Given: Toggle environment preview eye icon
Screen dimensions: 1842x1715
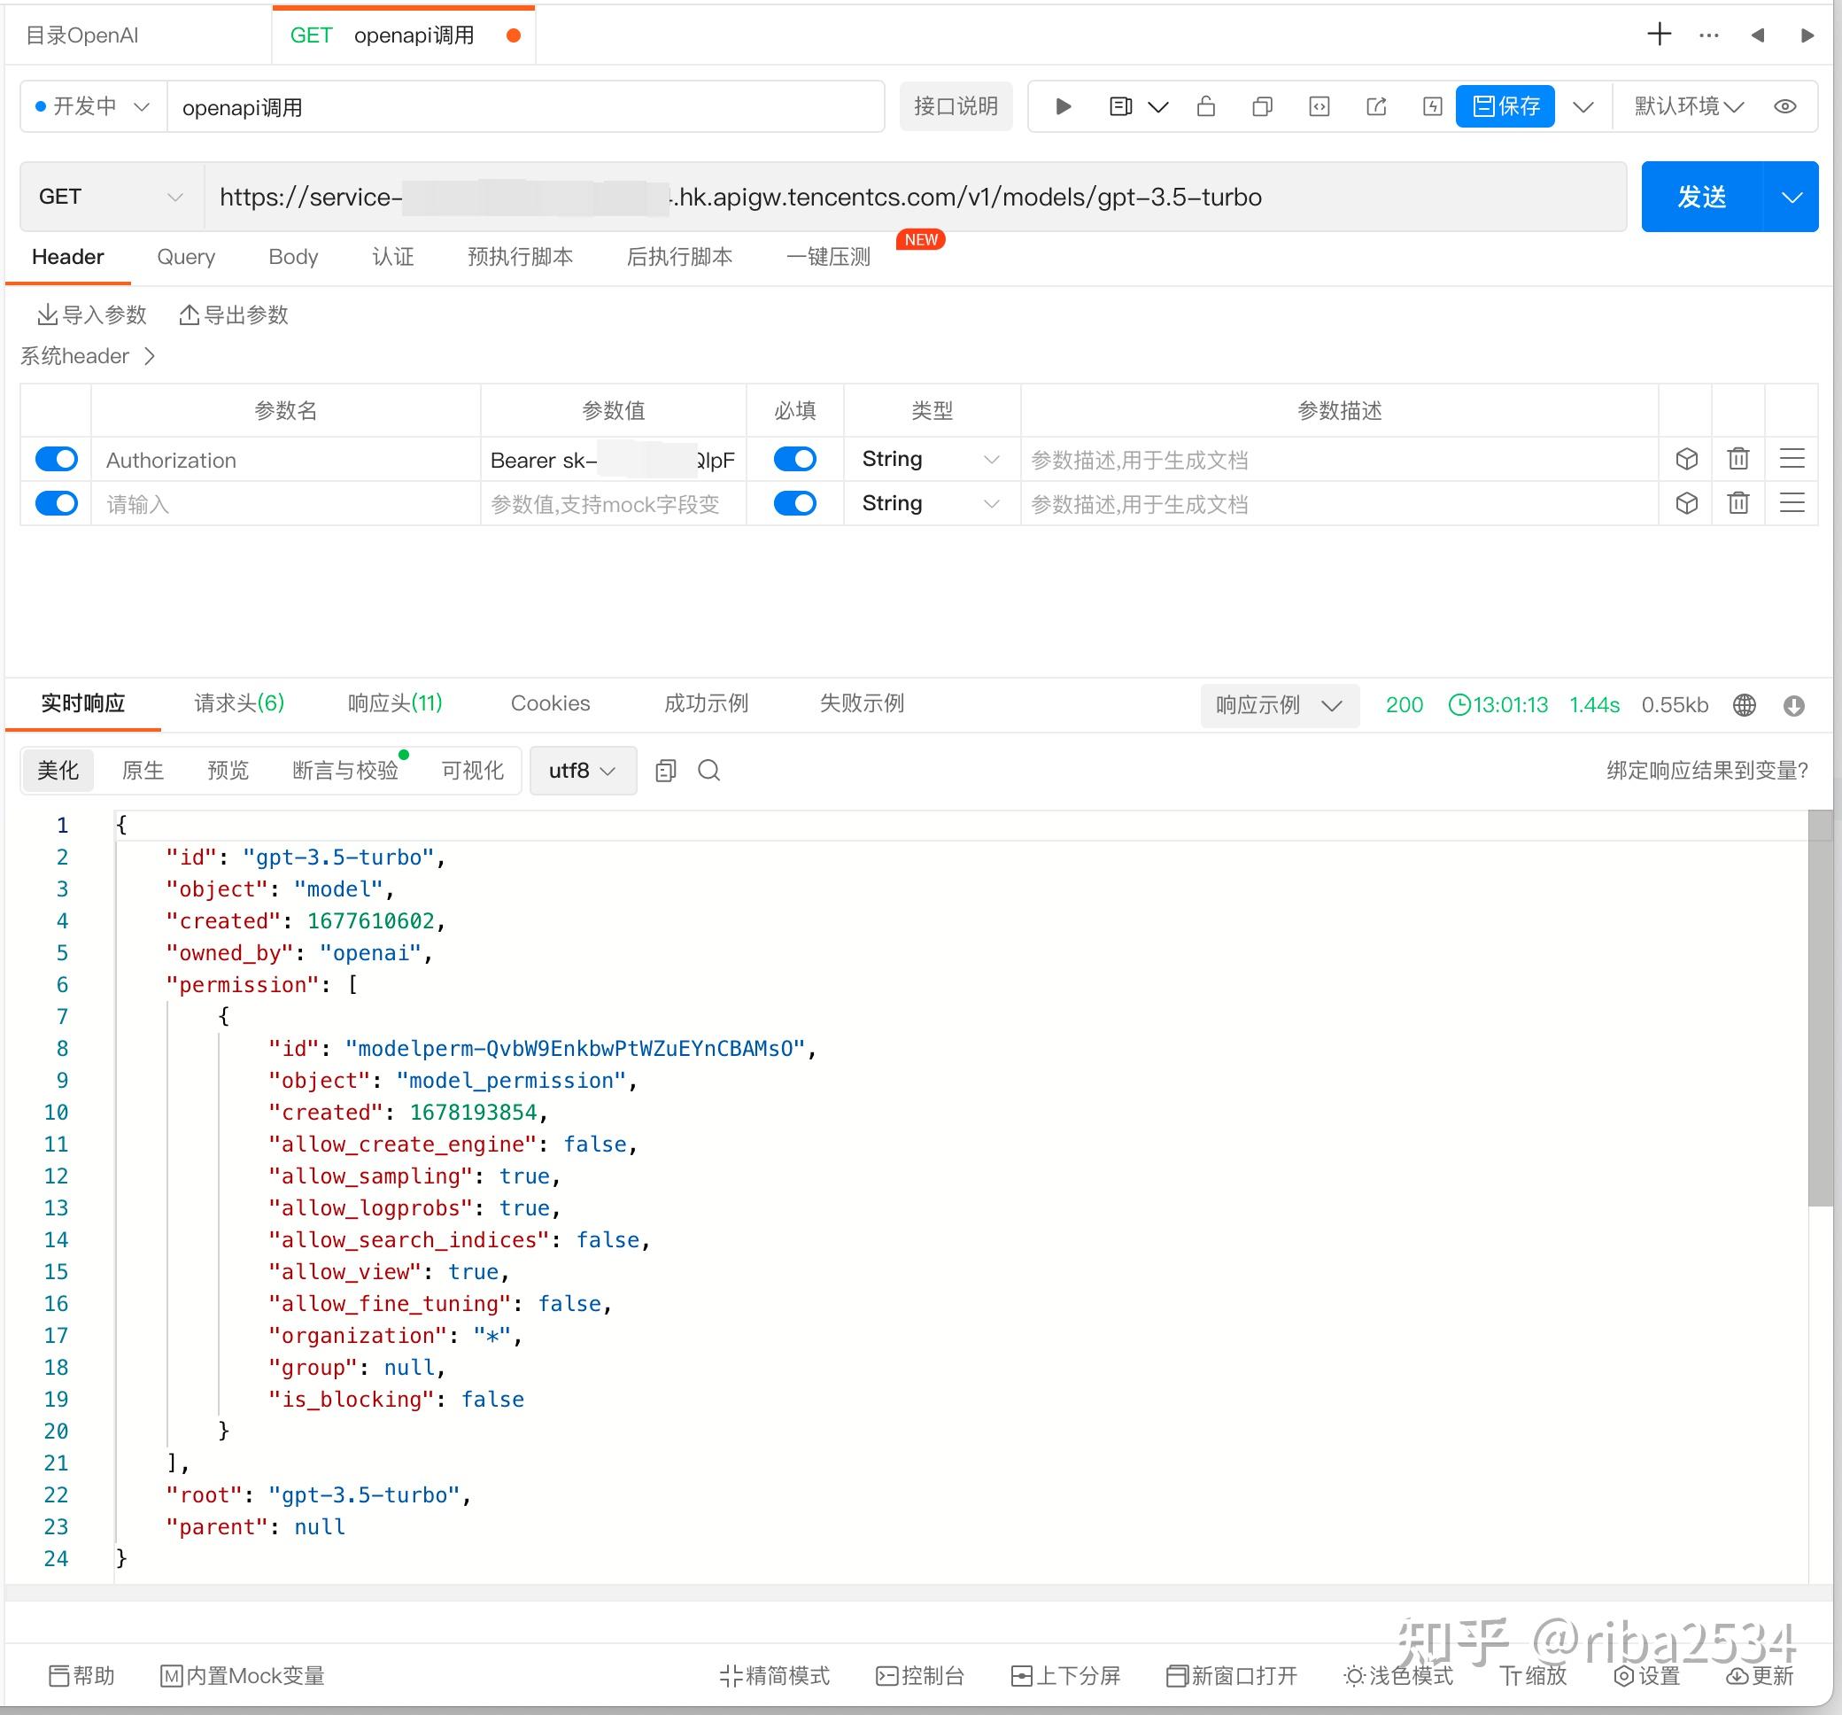Looking at the screenshot, I should point(1785,106).
